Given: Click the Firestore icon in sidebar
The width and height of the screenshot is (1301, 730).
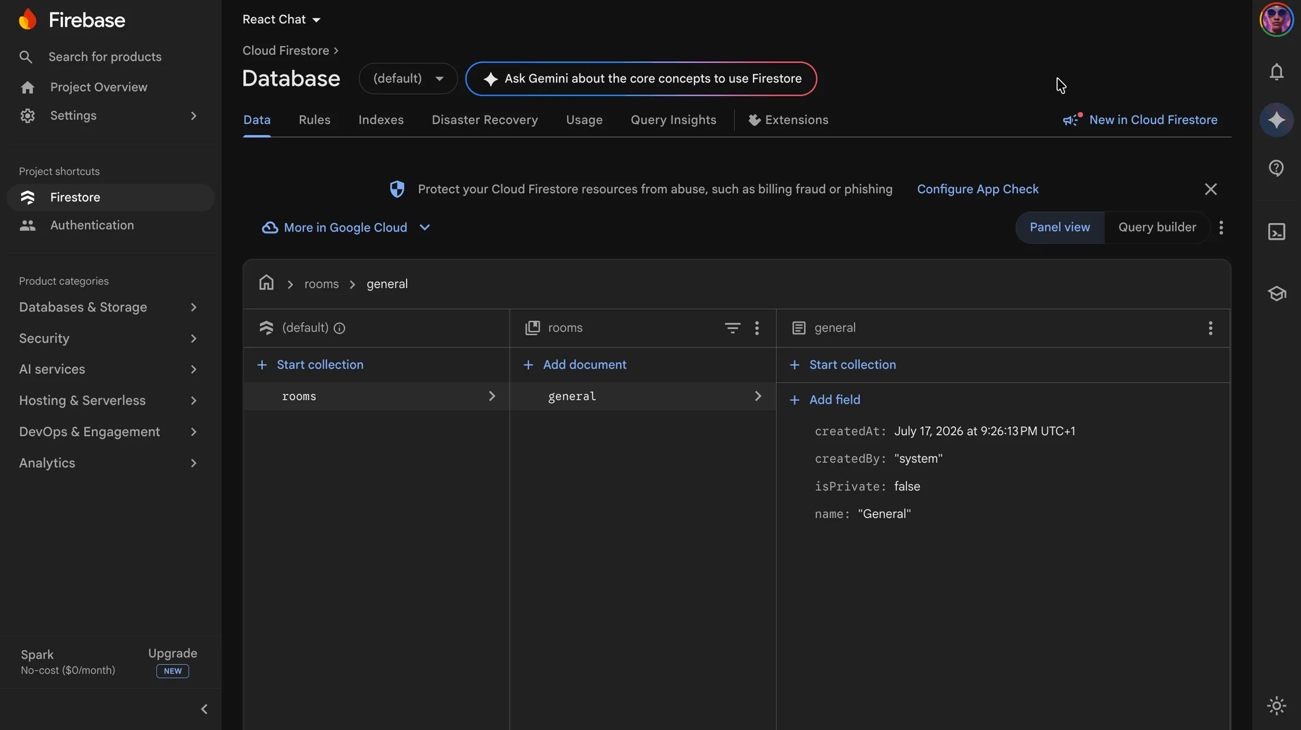Looking at the screenshot, I should [28, 197].
